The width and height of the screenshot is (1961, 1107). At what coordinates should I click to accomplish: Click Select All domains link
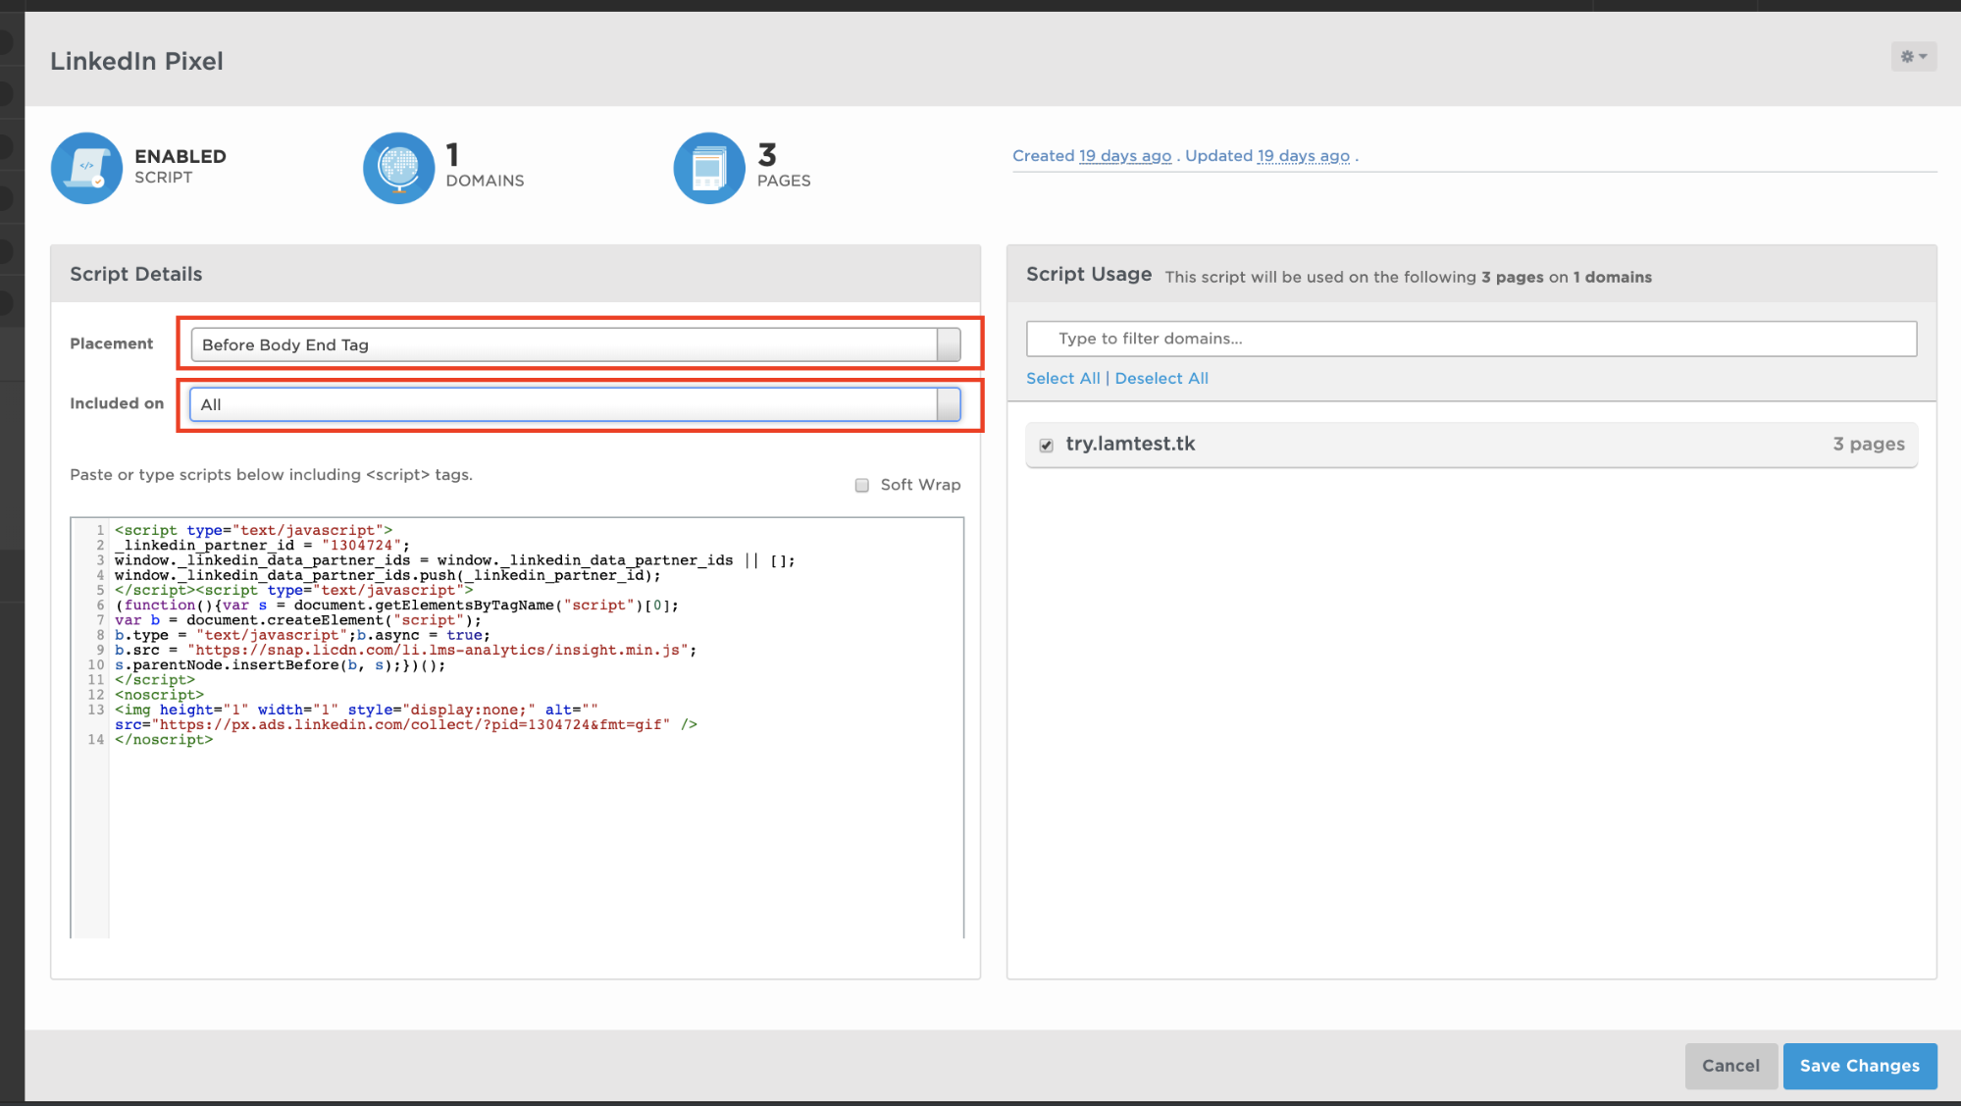click(x=1063, y=379)
